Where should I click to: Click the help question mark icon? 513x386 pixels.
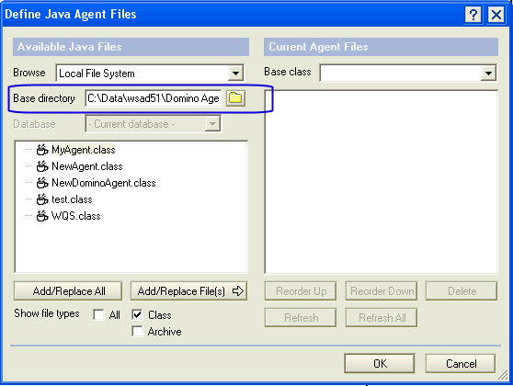point(473,15)
